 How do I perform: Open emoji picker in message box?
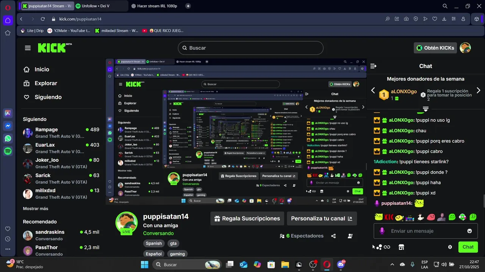coord(469,231)
